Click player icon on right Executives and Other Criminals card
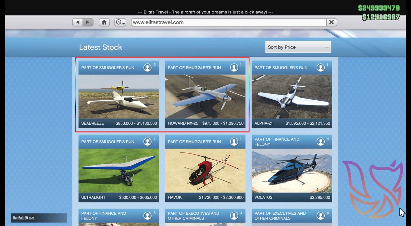This screenshot has width=411, height=226. coord(321,216)
